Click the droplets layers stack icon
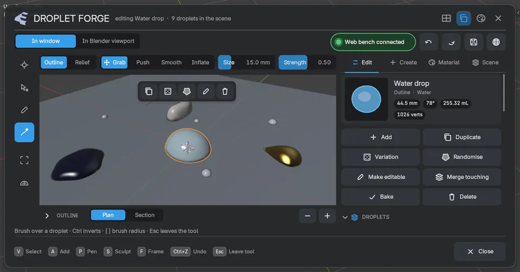This screenshot has width=520, height=272. 354,217
